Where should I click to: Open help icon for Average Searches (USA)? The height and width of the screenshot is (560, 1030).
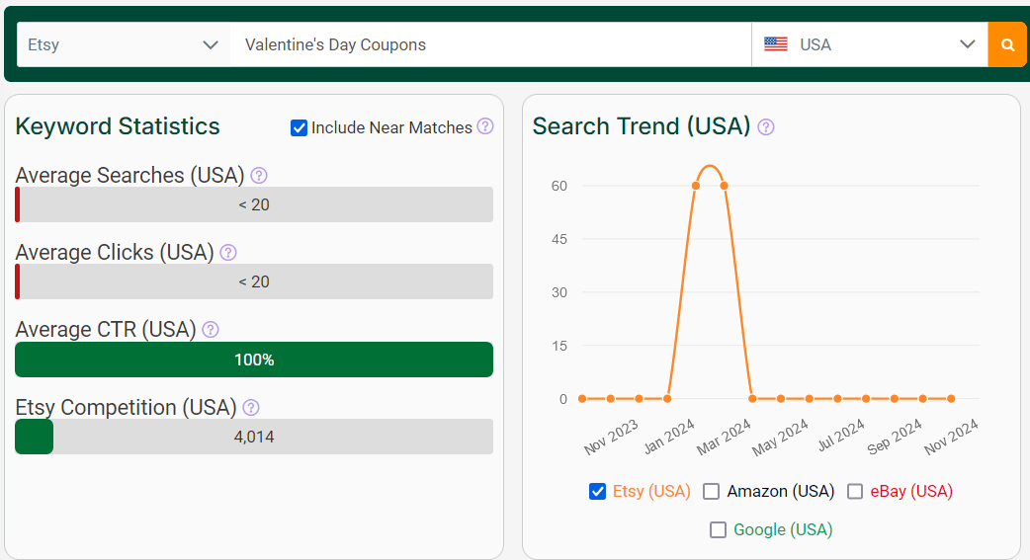click(259, 175)
